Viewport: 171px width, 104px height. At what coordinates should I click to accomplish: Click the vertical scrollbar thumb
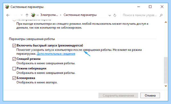(x=166, y=70)
